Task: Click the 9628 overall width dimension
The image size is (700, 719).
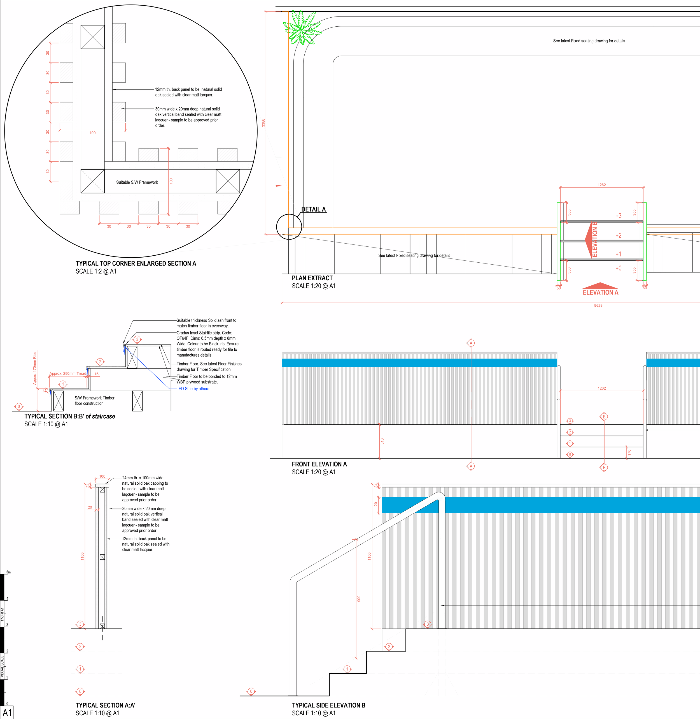Action: tap(598, 306)
